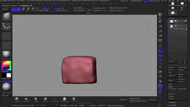Toggle the Floor grid icon
The width and height of the screenshot is (190, 107).
click(x=160, y=46)
